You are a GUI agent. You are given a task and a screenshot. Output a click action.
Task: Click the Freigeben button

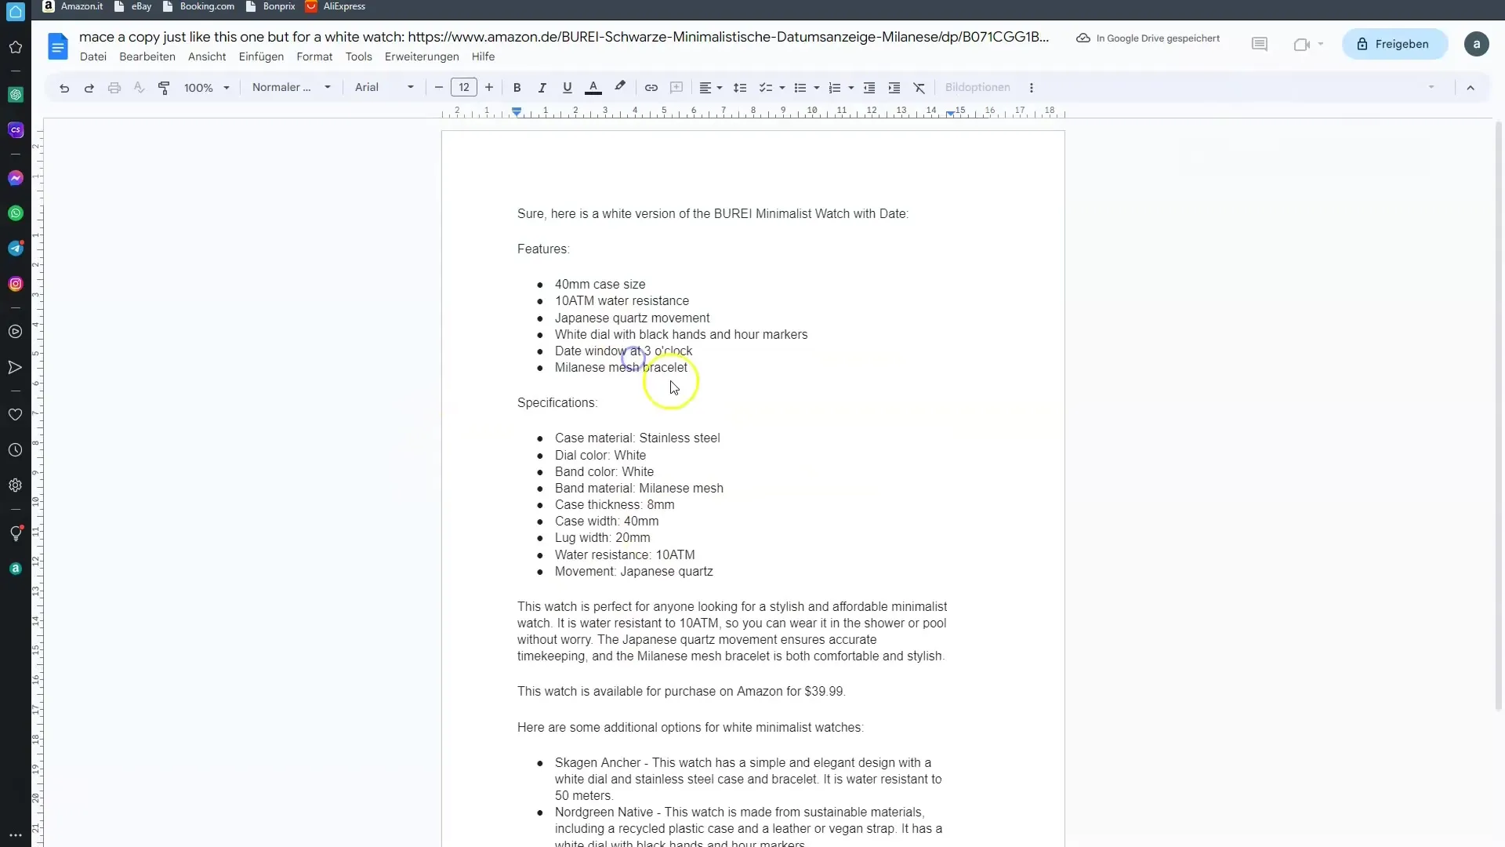(x=1402, y=43)
